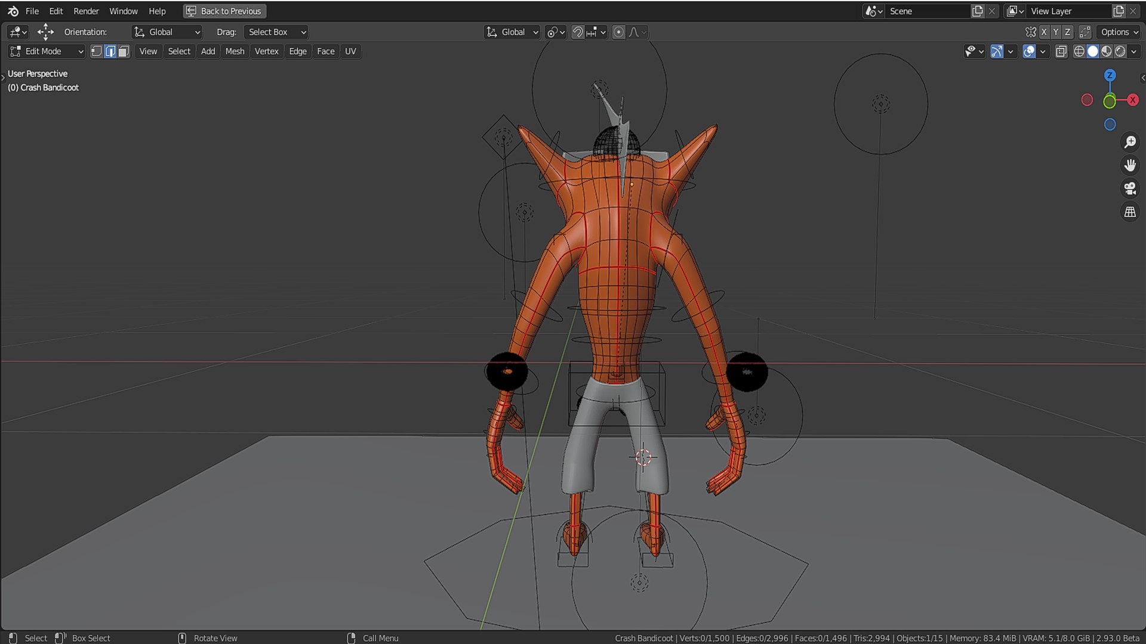This screenshot has height=644, width=1146.
Task: Open the Edit menu in top bar
Action: pyautogui.click(x=56, y=11)
